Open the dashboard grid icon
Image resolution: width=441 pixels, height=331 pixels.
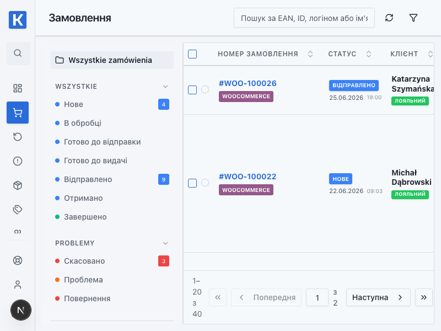coord(18,88)
